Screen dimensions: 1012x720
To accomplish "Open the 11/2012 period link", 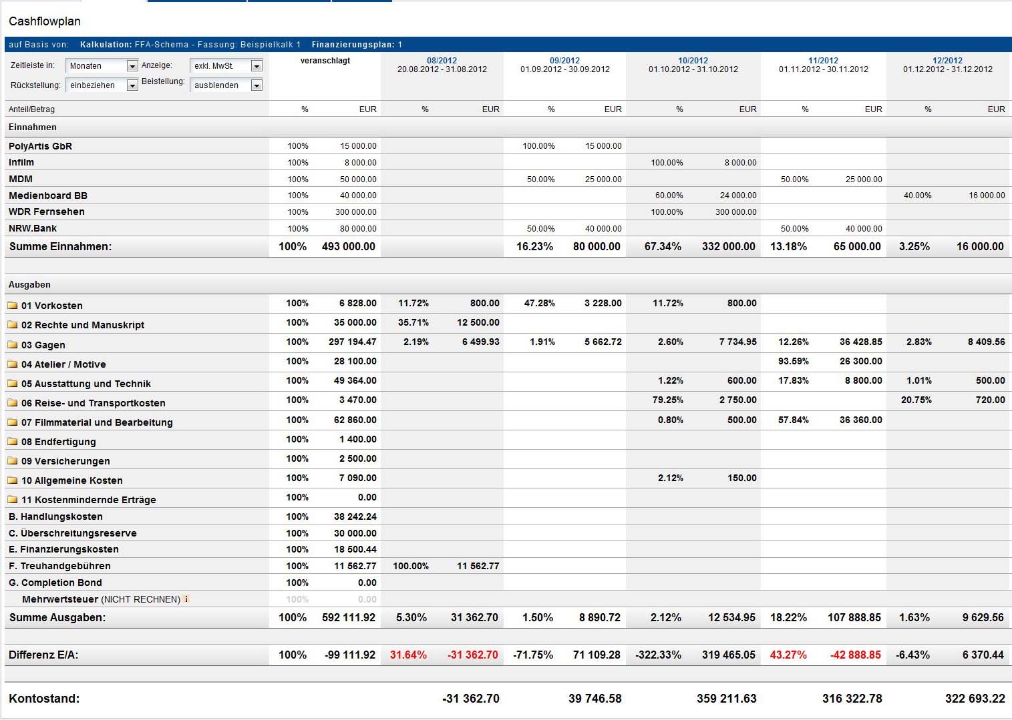I will pyautogui.click(x=824, y=61).
